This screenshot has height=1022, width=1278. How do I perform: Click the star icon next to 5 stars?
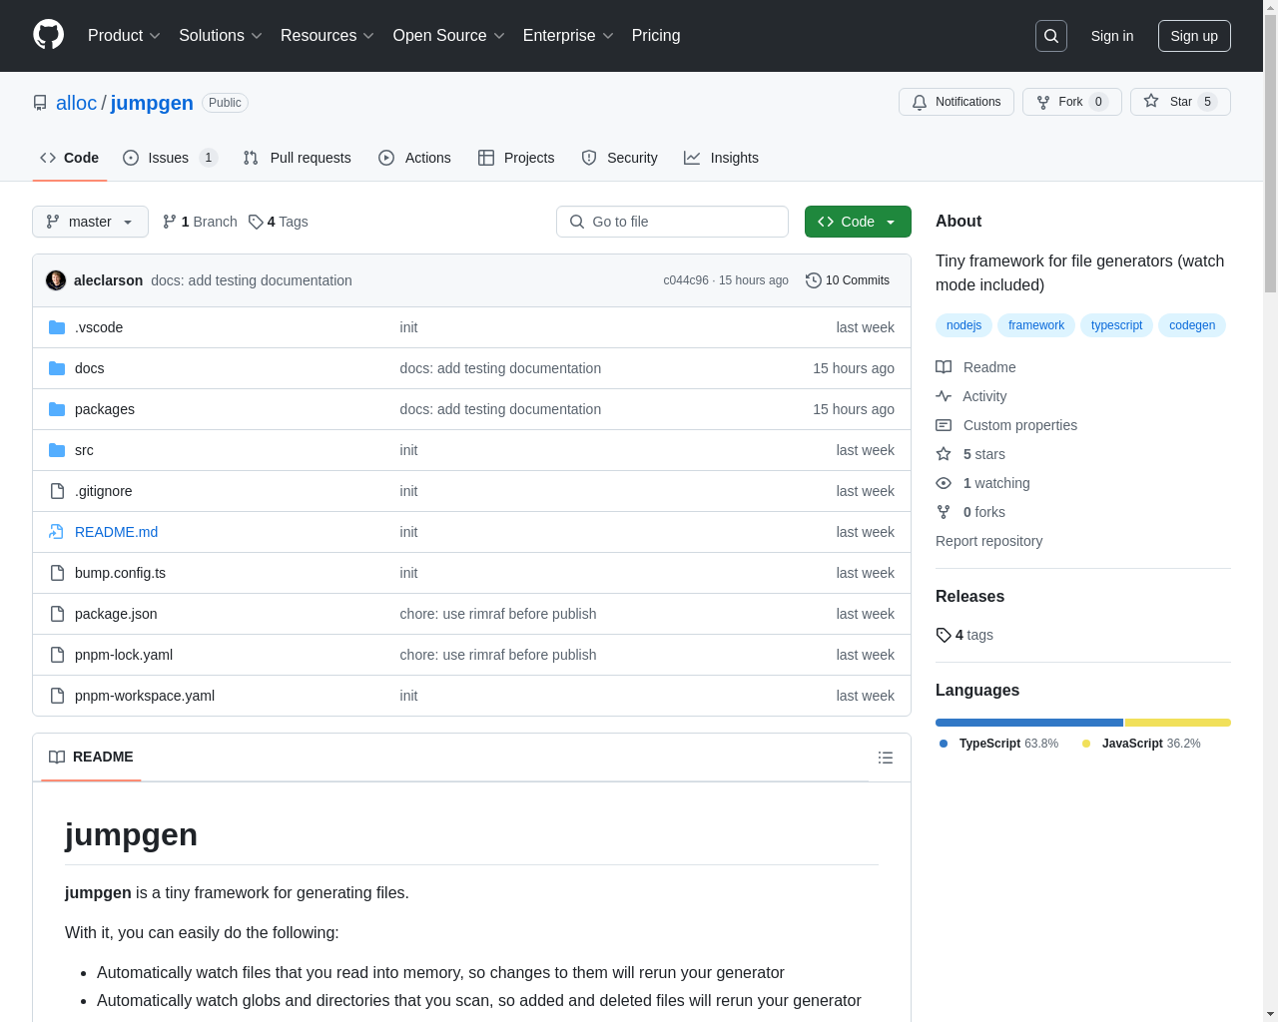click(944, 454)
